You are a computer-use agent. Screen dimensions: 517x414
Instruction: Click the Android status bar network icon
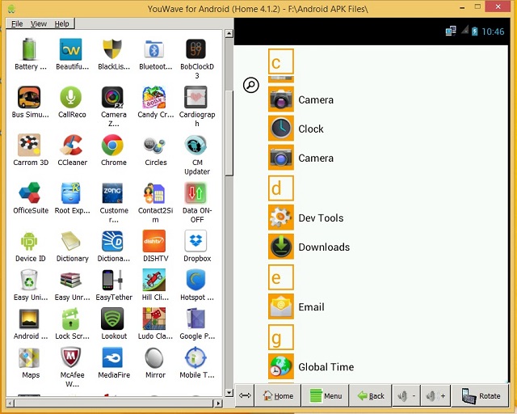[451, 31]
